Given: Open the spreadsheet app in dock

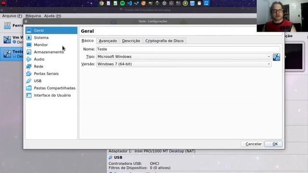Looking at the screenshot, I should pyautogui.click(x=115, y=3).
